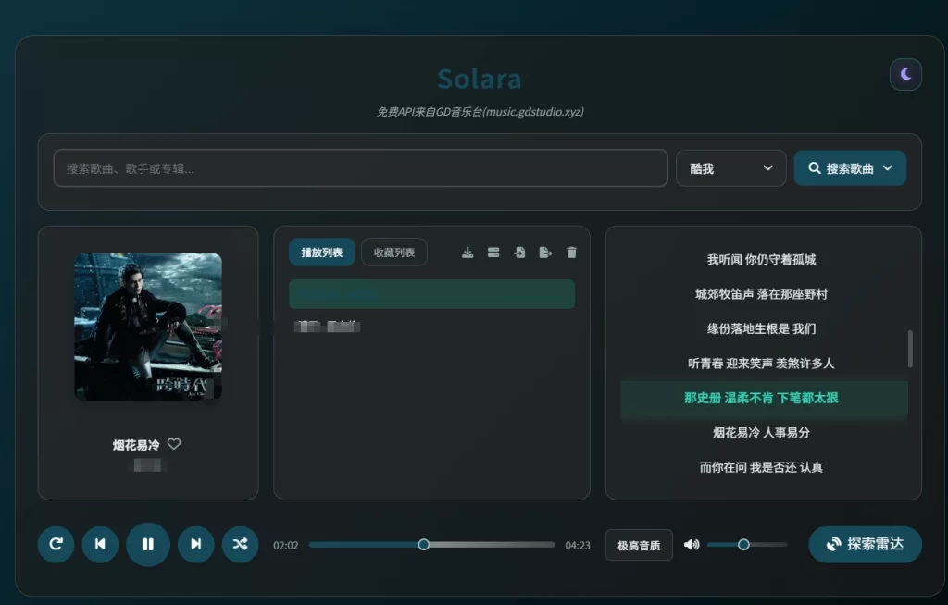Toggle shuffle playback mode
Image resolution: width=948 pixels, height=605 pixels.
pos(241,545)
